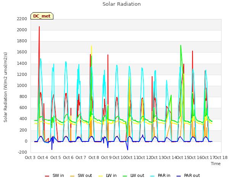Click the Oct 6 x-axis tick label

pyautogui.click(x=68, y=157)
